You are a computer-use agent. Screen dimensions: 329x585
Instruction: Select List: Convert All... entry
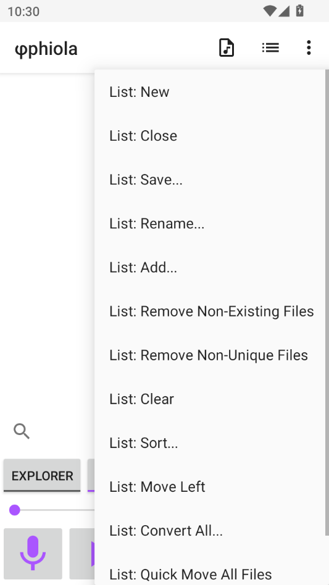point(212,531)
